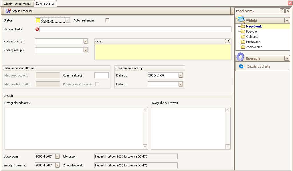Click the Min. ilość pozycji field
This screenshot has width=293, height=171.
click(x=48, y=75)
